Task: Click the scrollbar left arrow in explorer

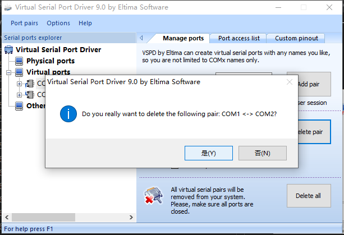Action: pyautogui.click(x=7, y=217)
